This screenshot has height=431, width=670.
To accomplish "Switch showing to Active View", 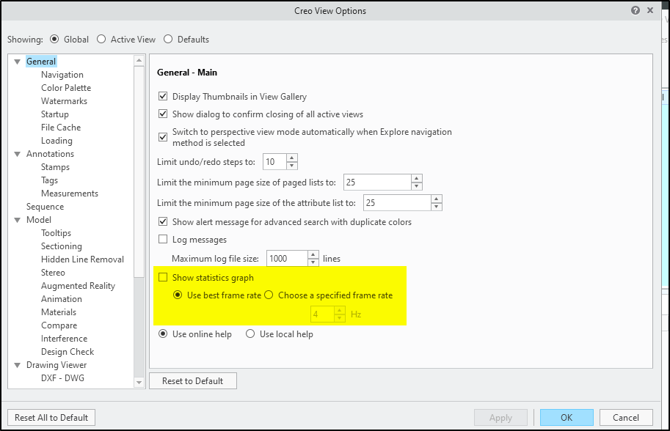I will coord(101,39).
